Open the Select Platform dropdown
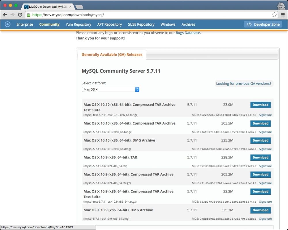288x230 pixels. coord(110,90)
